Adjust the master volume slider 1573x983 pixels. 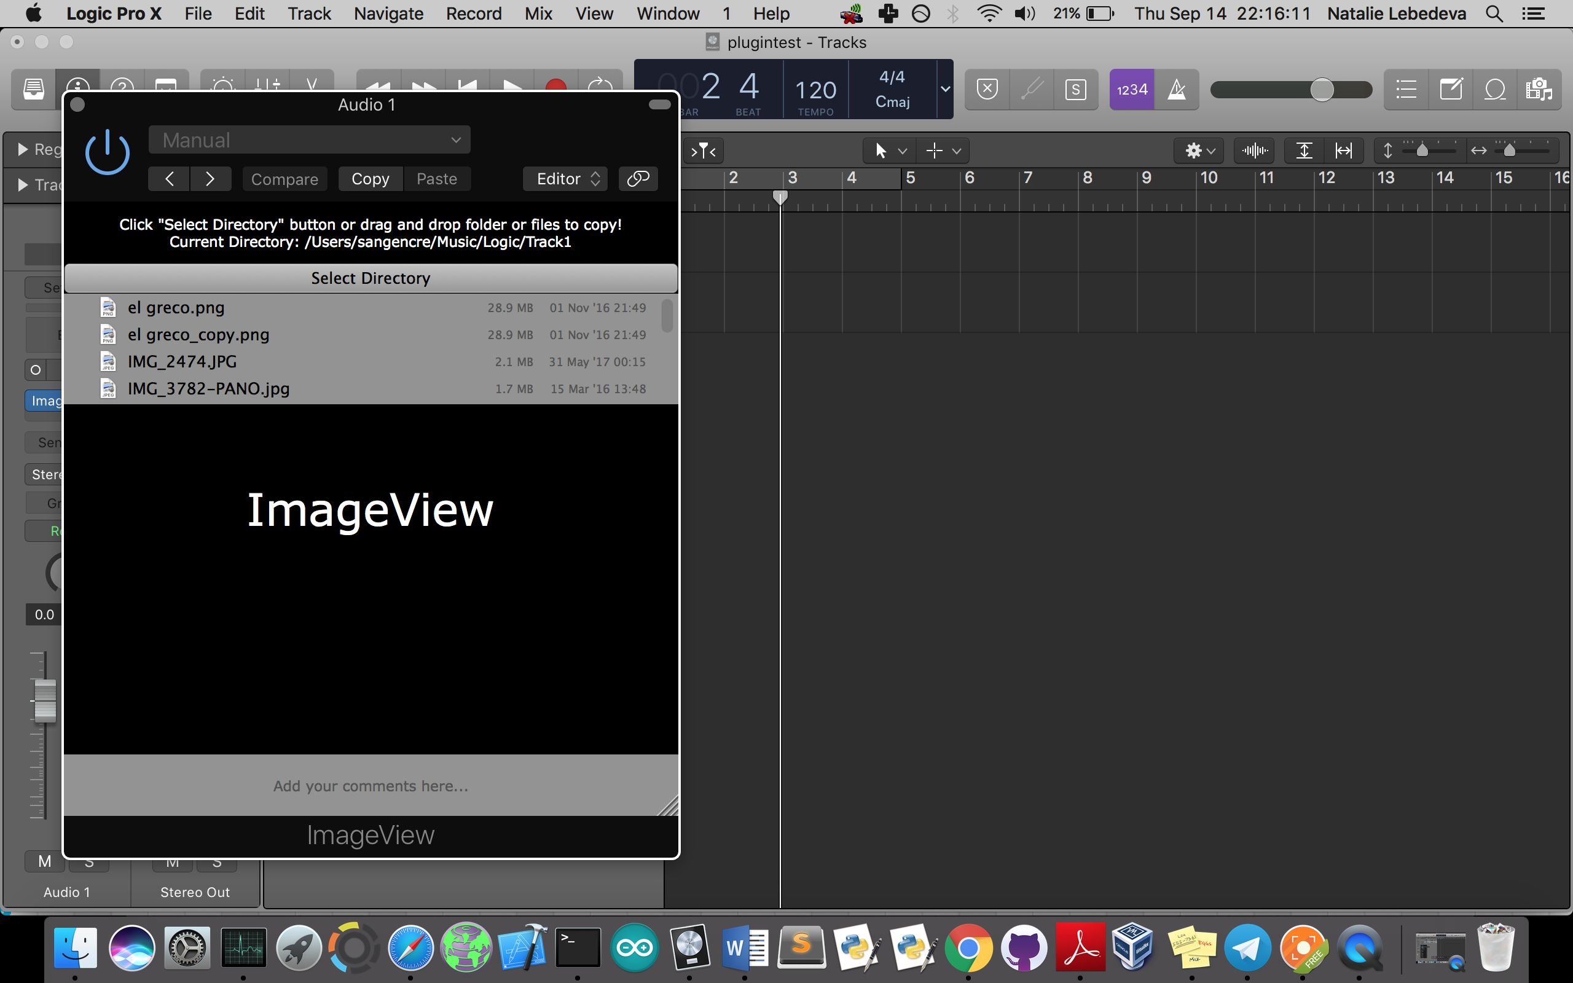[1321, 90]
